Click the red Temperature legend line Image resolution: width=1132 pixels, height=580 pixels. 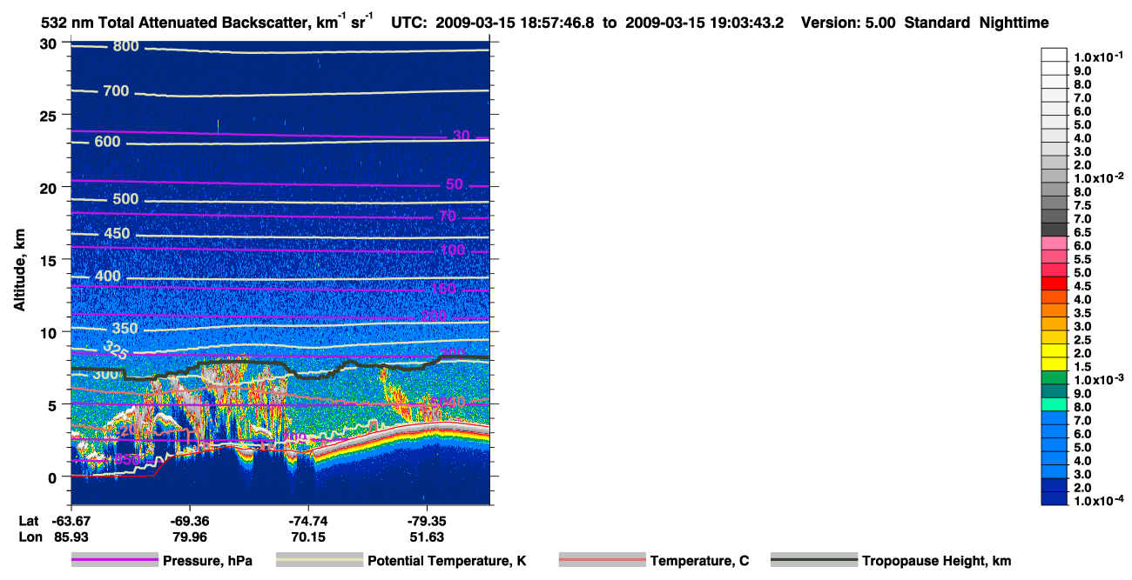(602, 561)
